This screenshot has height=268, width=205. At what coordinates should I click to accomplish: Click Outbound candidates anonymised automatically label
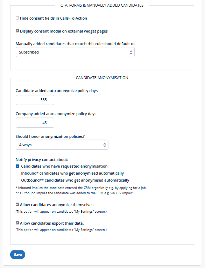(75, 180)
